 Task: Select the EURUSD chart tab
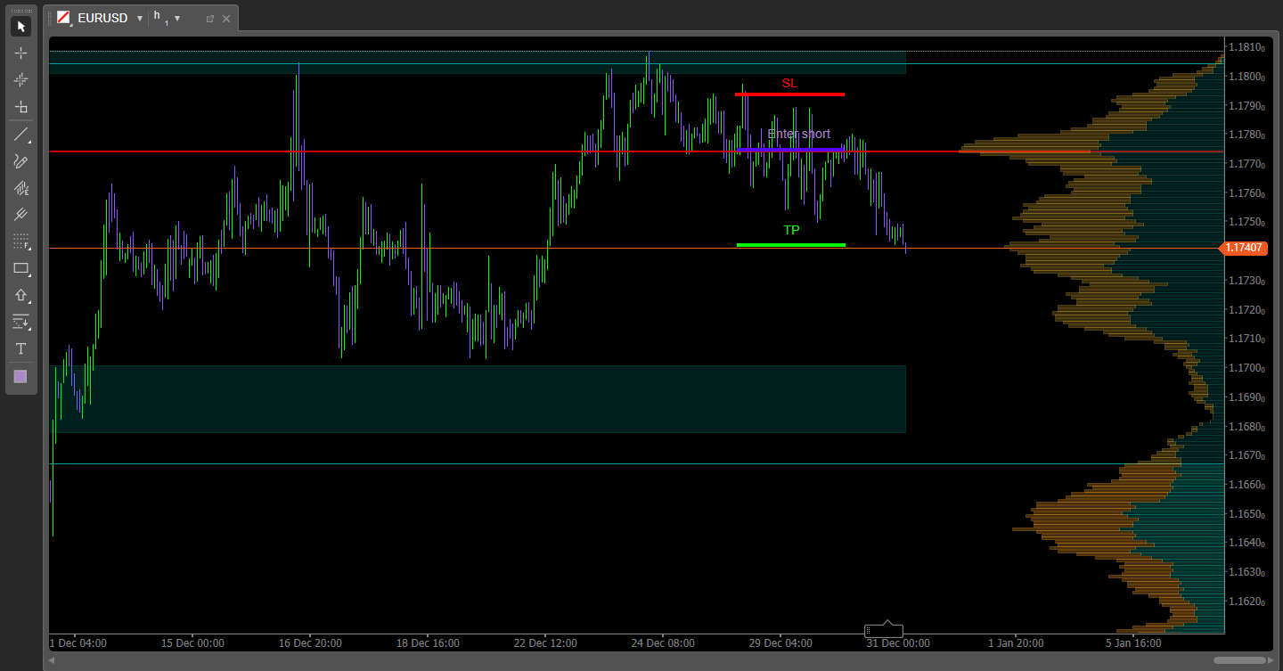pos(102,18)
